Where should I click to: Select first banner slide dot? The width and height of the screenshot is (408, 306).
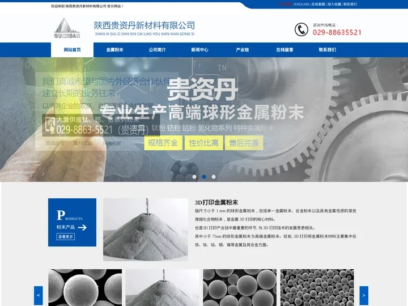[x=194, y=177]
